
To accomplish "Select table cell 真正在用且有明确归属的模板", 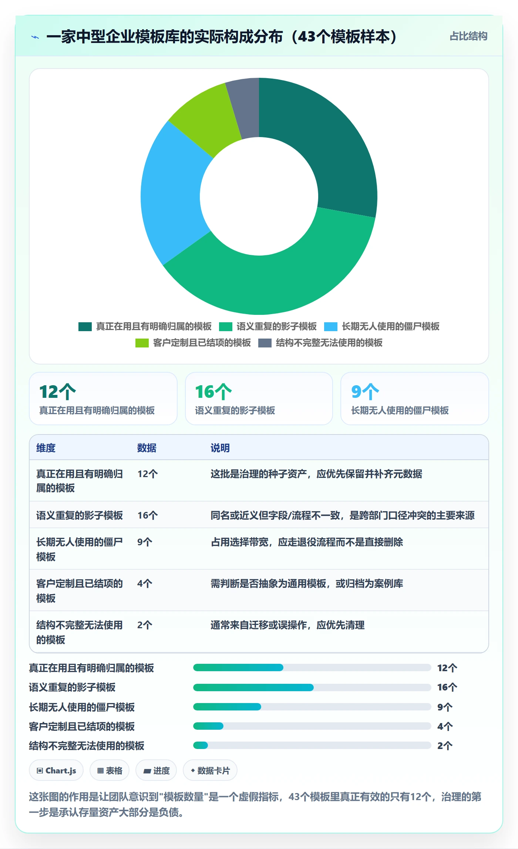I will coord(80,481).
